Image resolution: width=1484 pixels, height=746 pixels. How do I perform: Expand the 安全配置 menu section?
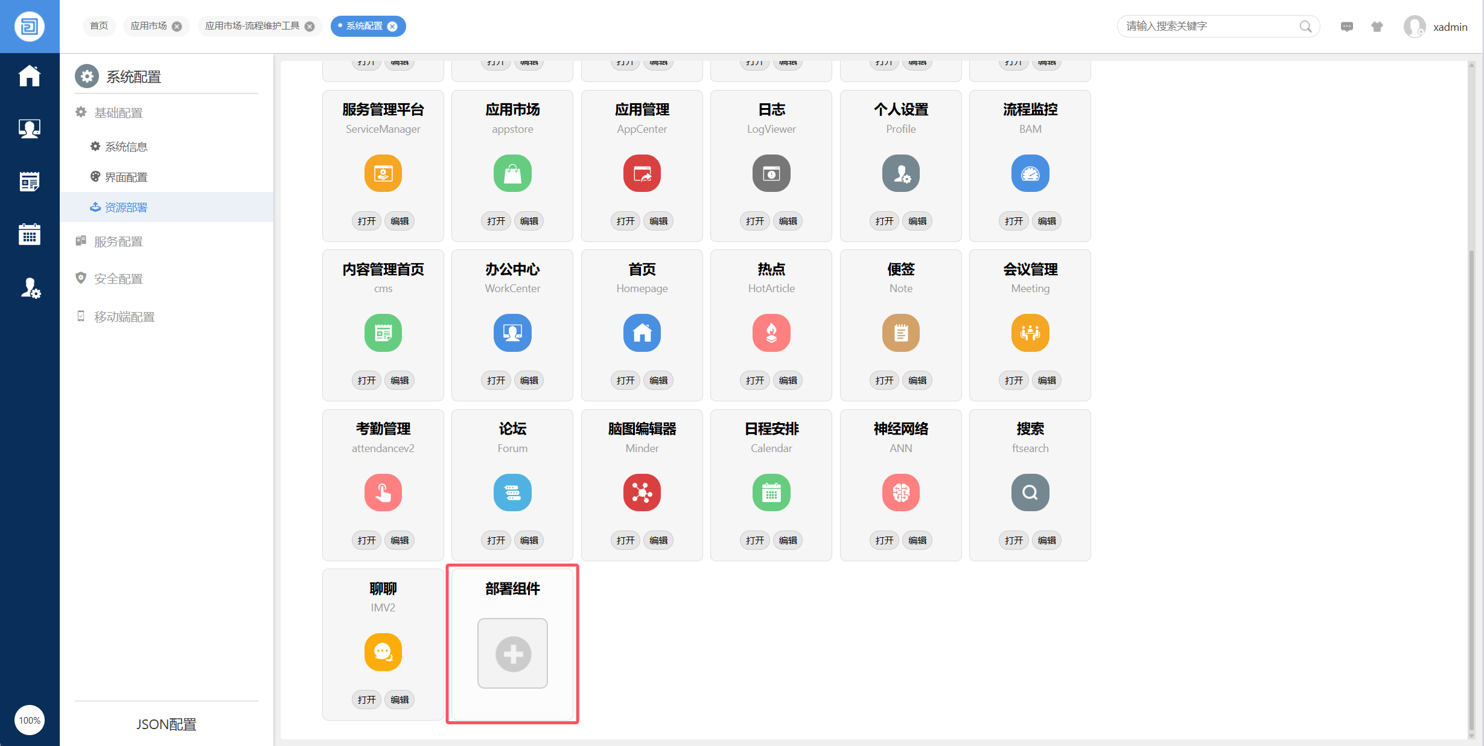coord(118,279)
